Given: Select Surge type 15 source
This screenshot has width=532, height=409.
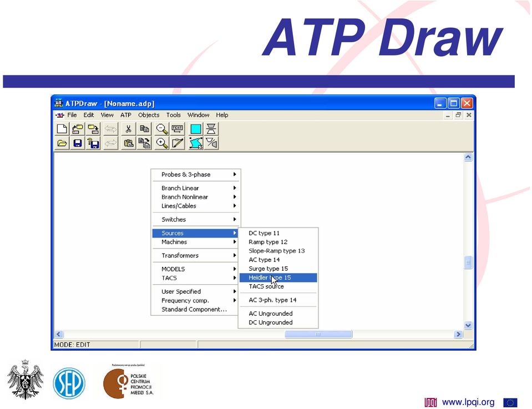Looking at the screenshot, I should coord(278,269).
